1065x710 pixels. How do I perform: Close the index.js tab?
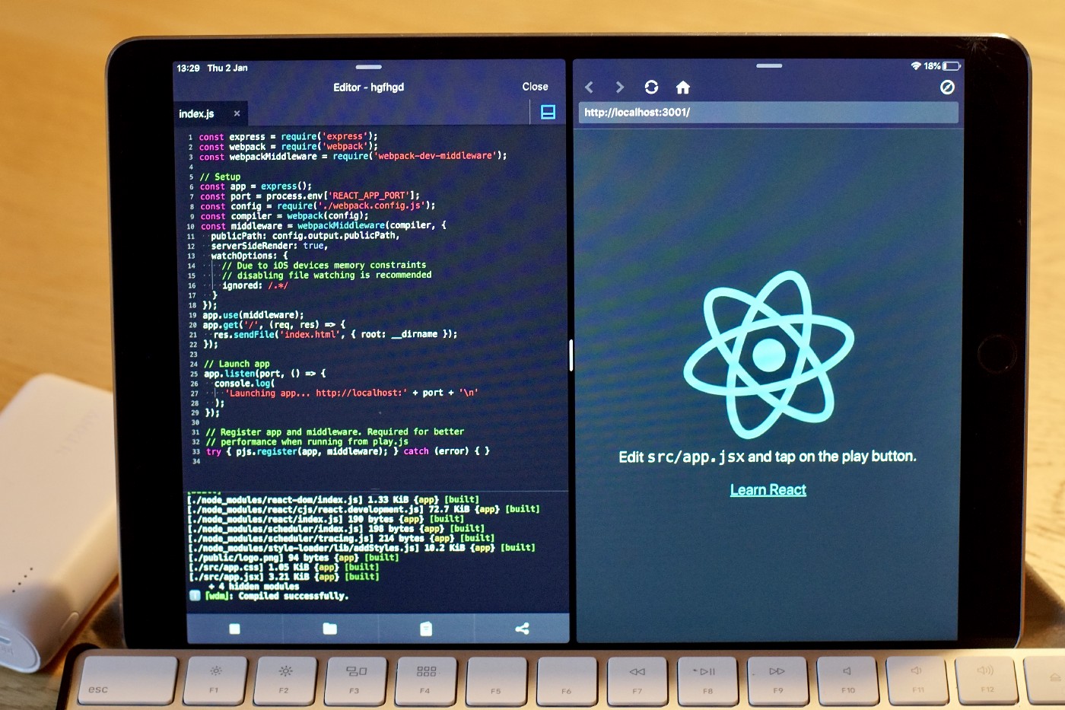coord(237,113)
